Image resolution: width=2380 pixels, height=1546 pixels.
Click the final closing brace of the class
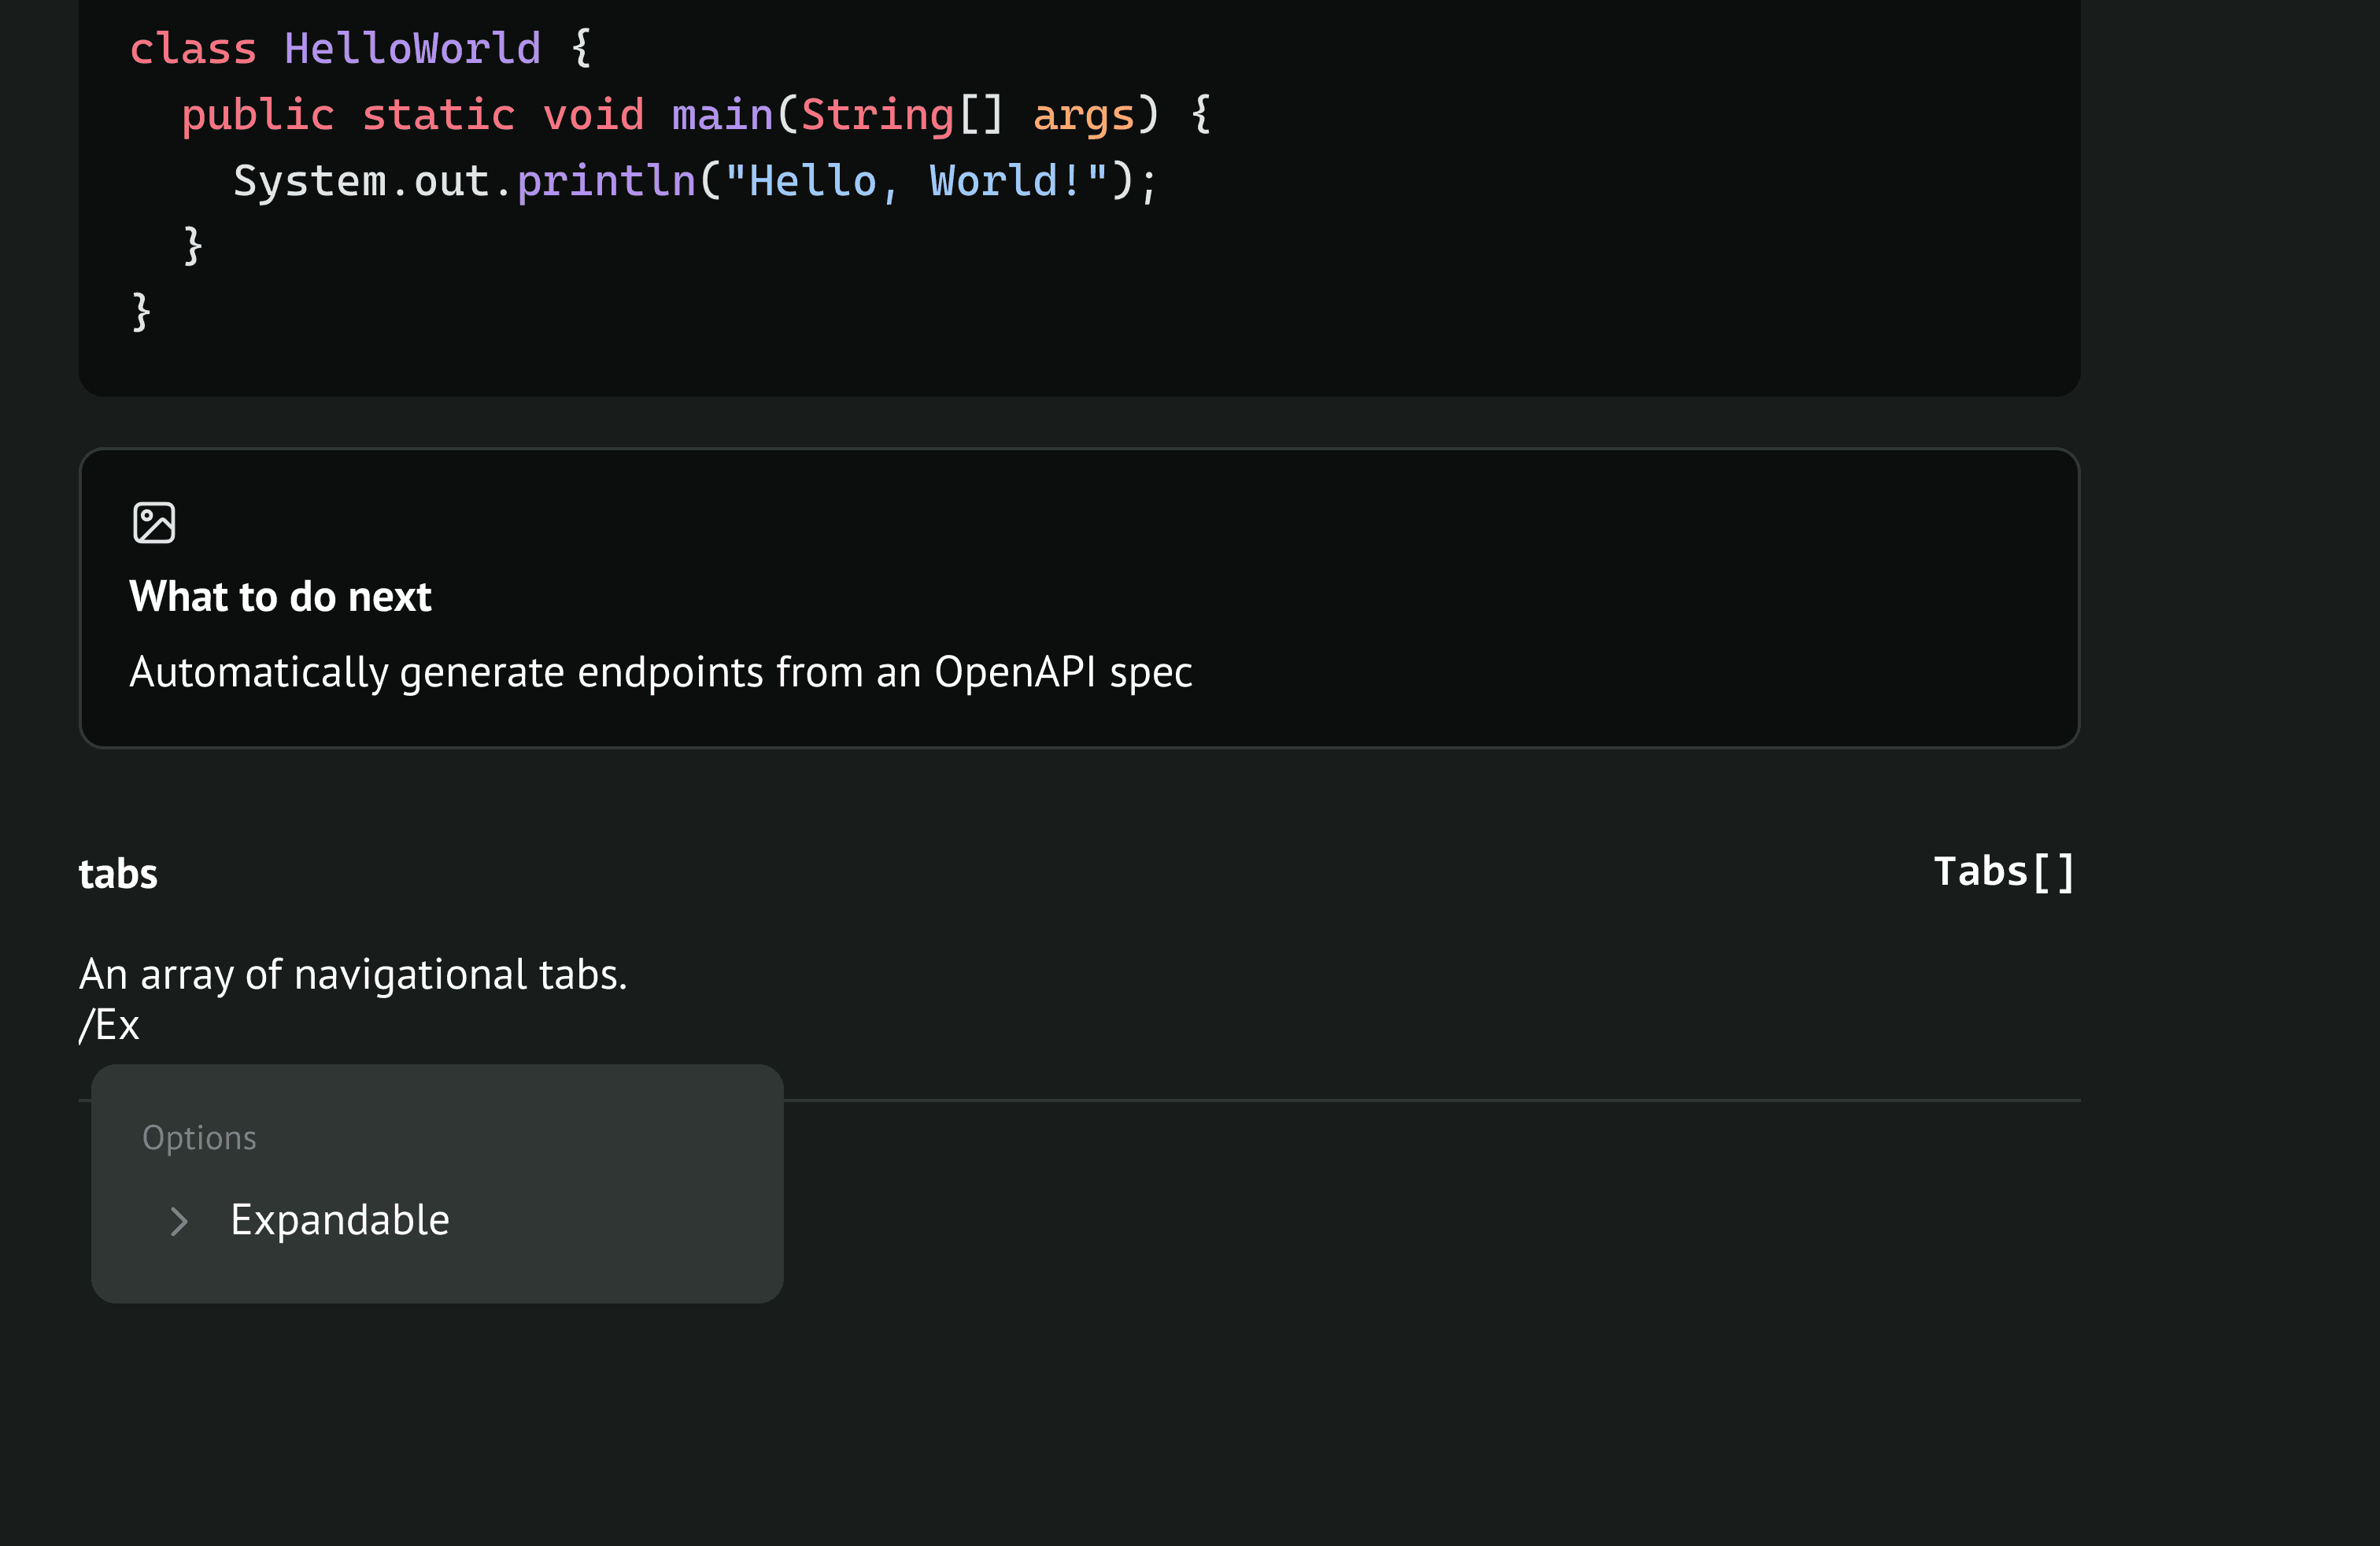[141, 312]
